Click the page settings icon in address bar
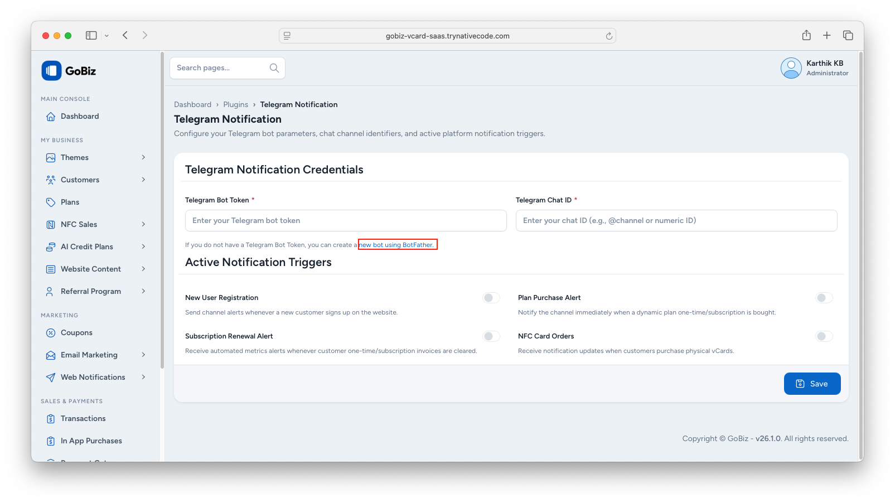Viewport: 895px width, 503px height. (287, 36)
